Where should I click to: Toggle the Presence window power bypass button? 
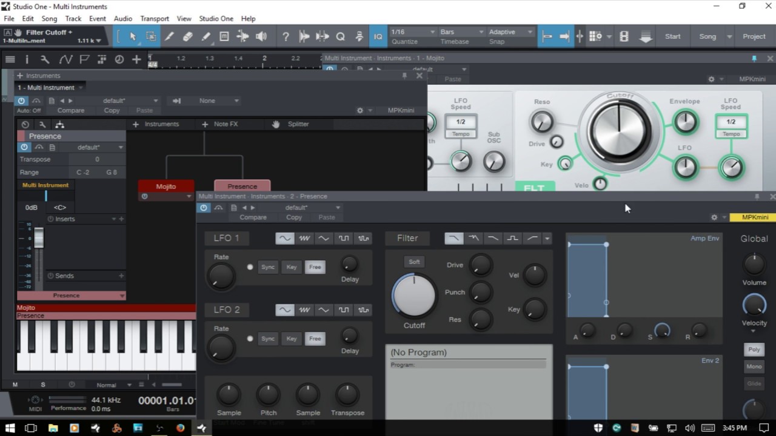(204, 208)
